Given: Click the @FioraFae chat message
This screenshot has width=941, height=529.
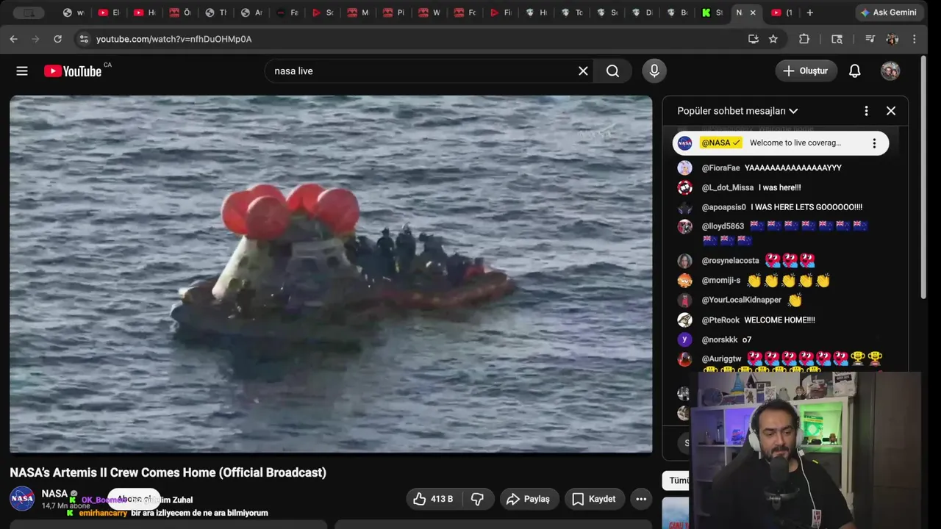Looking at the screenshot, I should (x=779, y=168).
